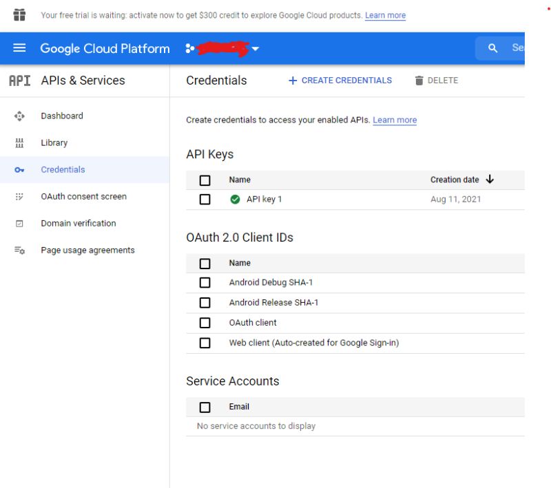Click the plus icon beside Create Credentials
Viewport: 551px width, 488px height.
click(x=293, y=81)
